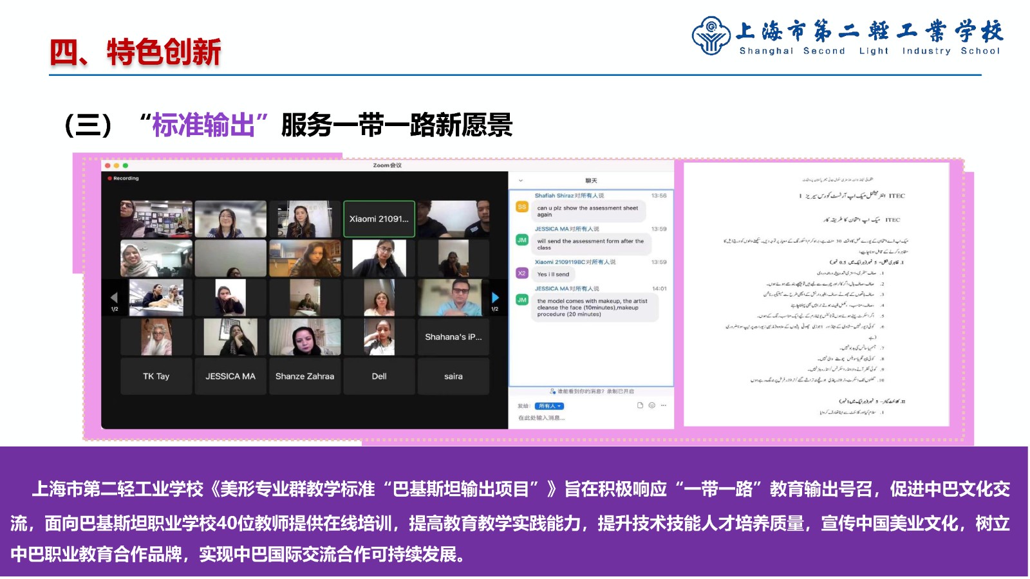Click the red Recording indicator
This screenshot has width=1030, height=579.
(123, 178)
